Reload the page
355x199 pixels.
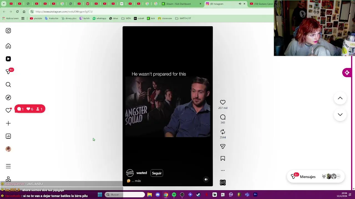17,12
